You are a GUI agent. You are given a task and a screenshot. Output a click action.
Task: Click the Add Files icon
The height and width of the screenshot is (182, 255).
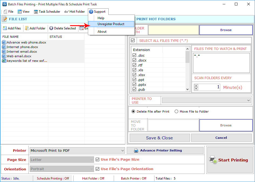click(5, 28)
